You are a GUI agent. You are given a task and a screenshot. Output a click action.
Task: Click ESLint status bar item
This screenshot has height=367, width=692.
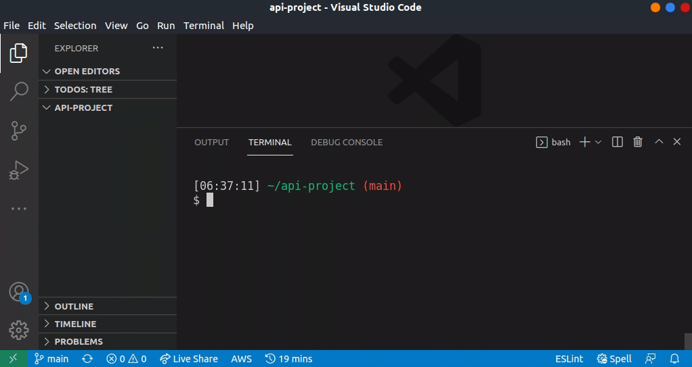pos(569,359)
